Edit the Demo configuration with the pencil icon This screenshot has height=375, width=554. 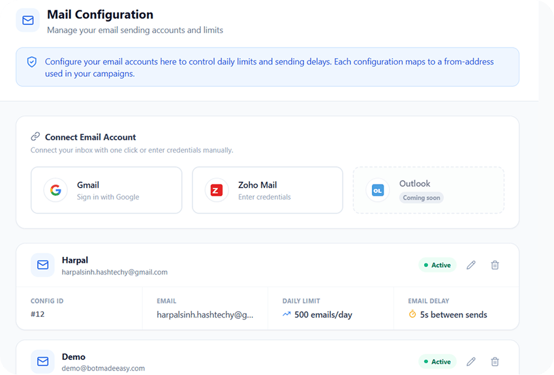[471, 361]
